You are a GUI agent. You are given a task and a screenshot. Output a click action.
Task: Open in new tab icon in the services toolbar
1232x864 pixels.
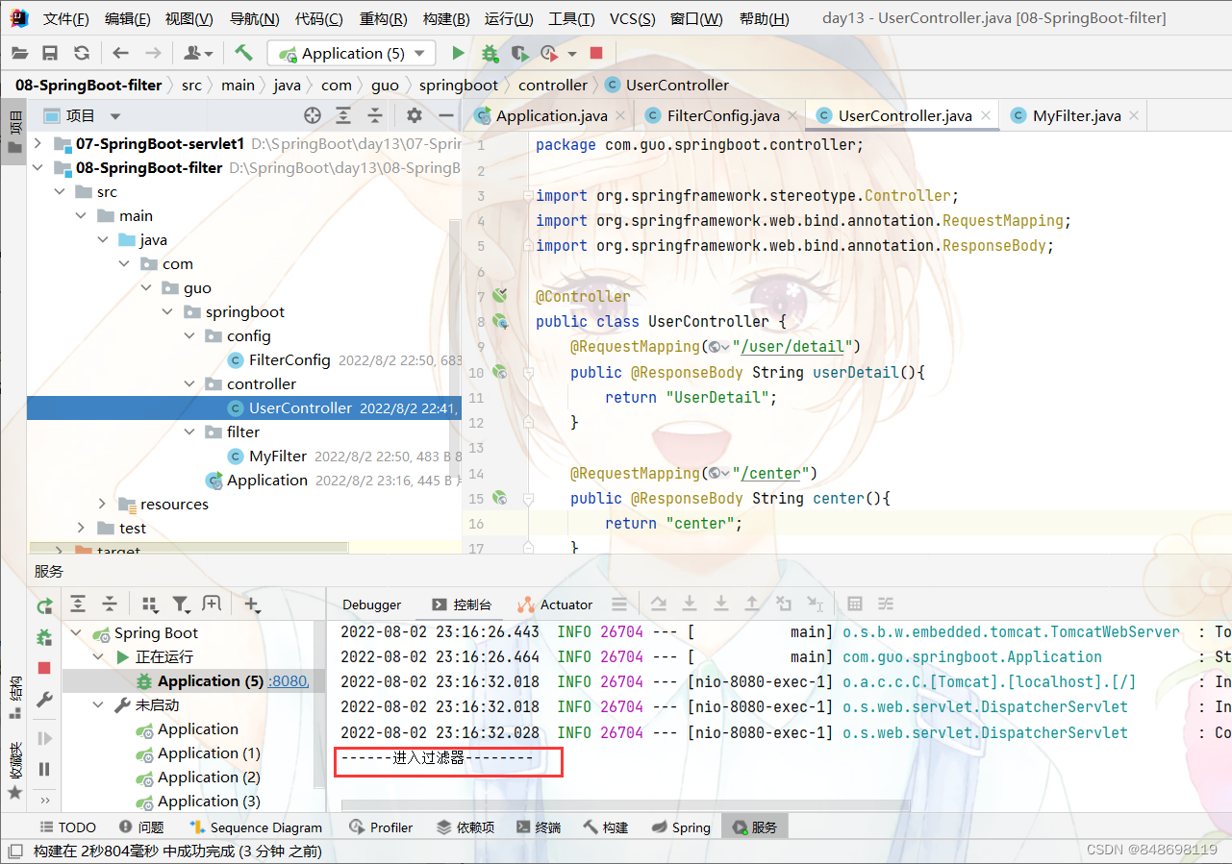tap(212, 604)
